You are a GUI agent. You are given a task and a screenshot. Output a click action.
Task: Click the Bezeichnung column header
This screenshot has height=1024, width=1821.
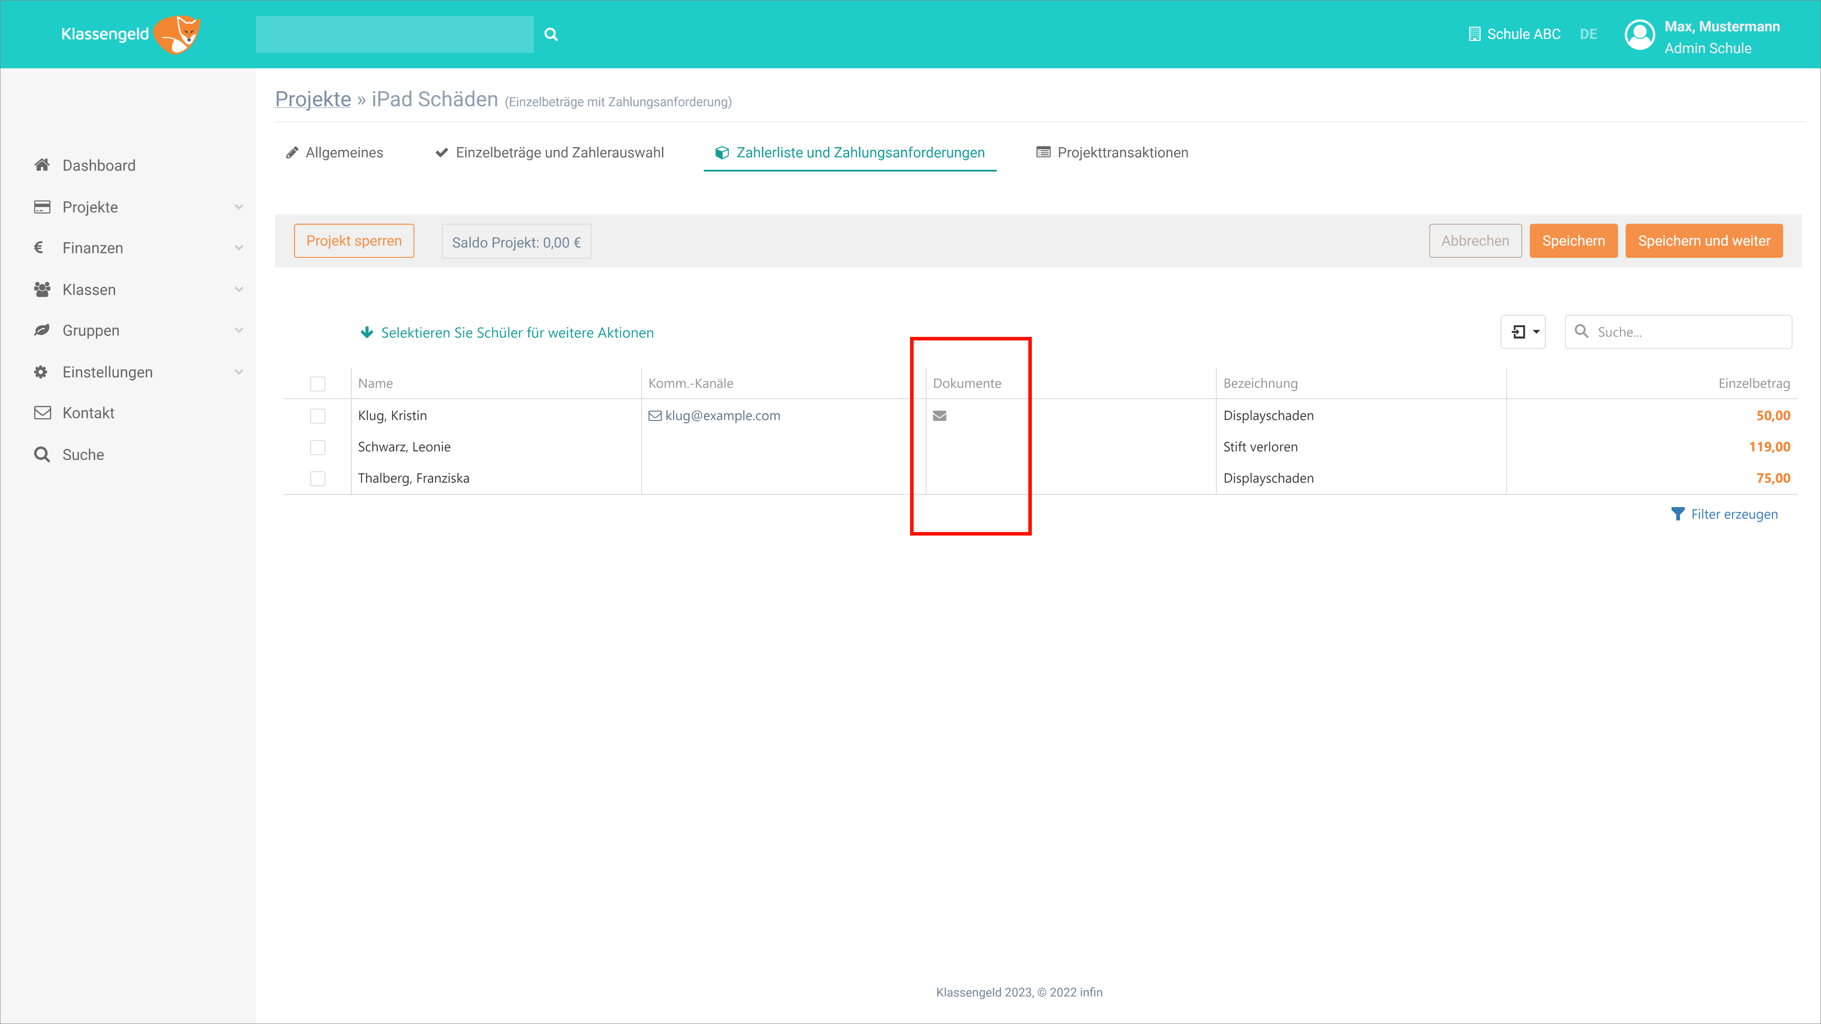[1260, 383]
